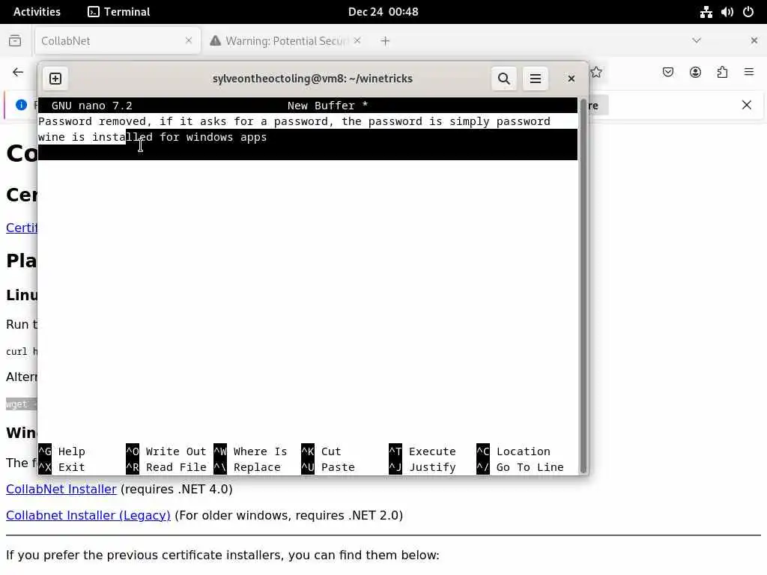Click the terminal title sylveontheoctoling@vm8
767x575 pixels.
(x=312, y=79)
